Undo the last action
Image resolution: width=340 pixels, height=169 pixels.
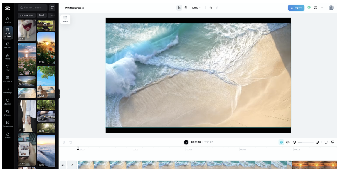coord(211,8)
